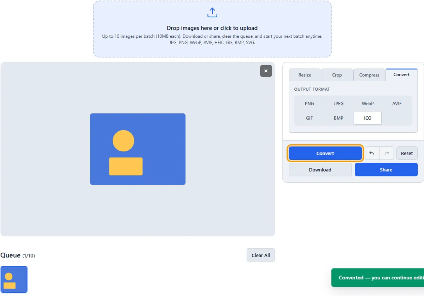
Task: Dismiss the green Converted notification toast
Action: pyautogui.click(x=378, y=278)
